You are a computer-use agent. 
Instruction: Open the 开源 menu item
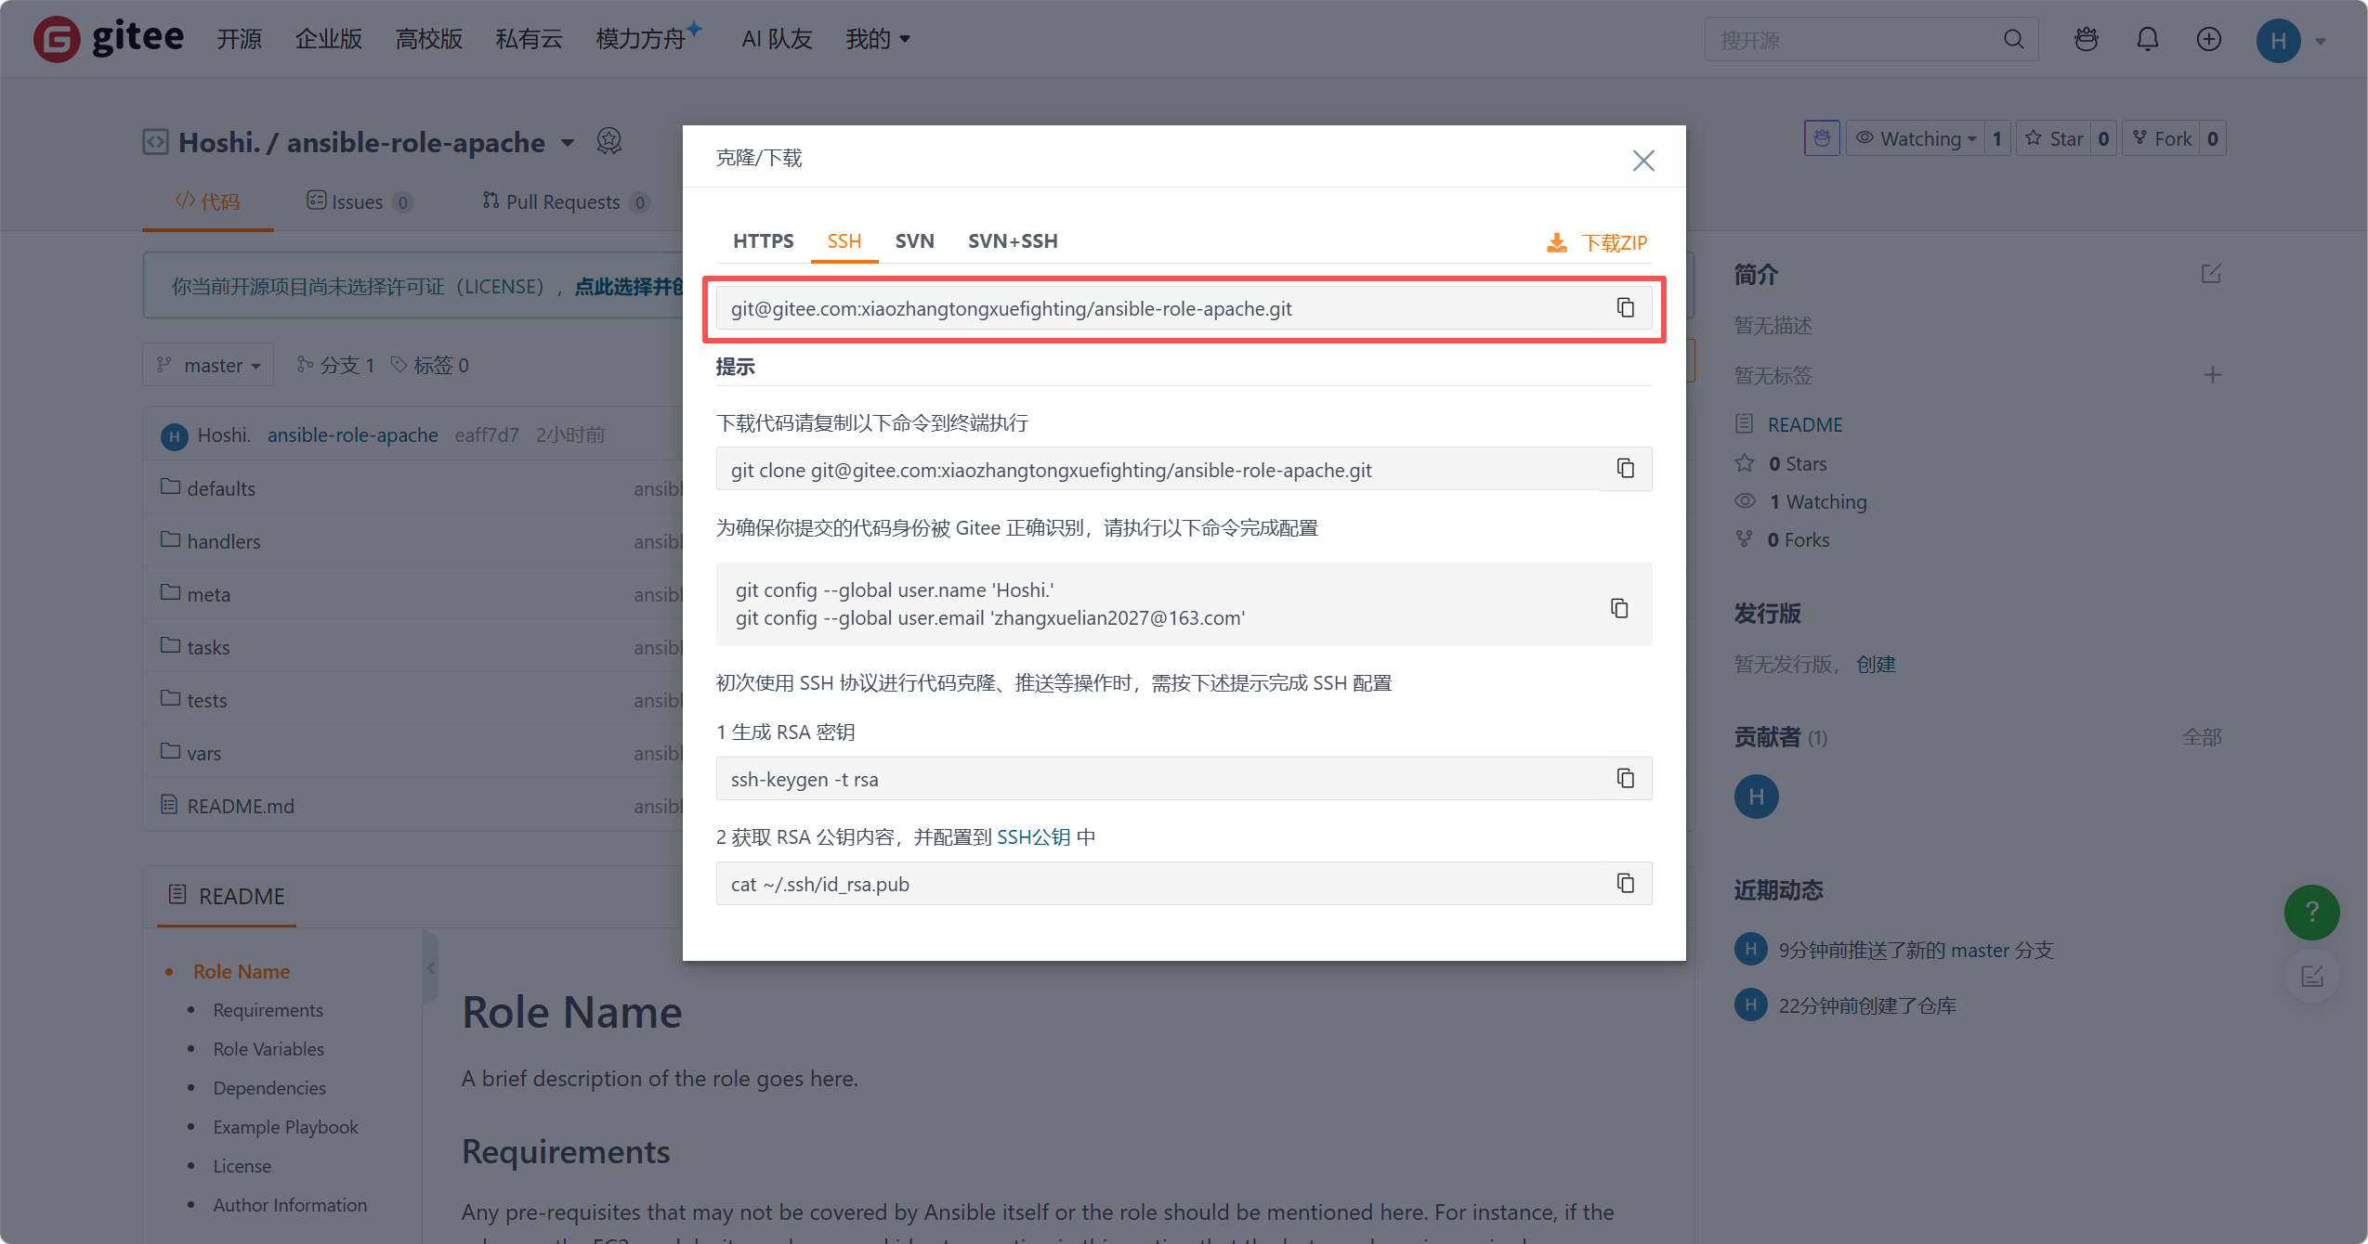[x=240, y=39]
